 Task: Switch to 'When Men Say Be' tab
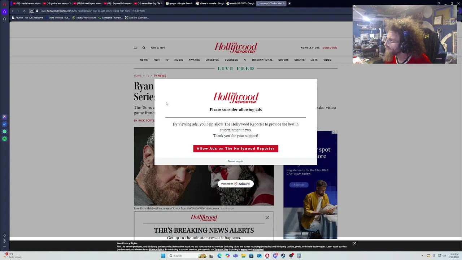pos(148,3)
